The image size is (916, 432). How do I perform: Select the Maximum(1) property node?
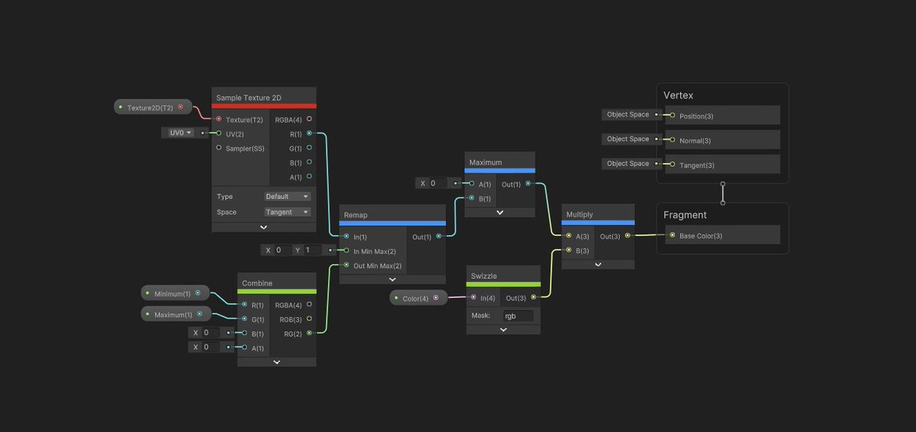[176, 314]
